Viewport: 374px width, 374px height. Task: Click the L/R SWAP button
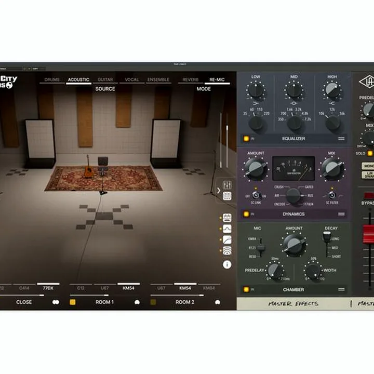(x=368, y=175)
